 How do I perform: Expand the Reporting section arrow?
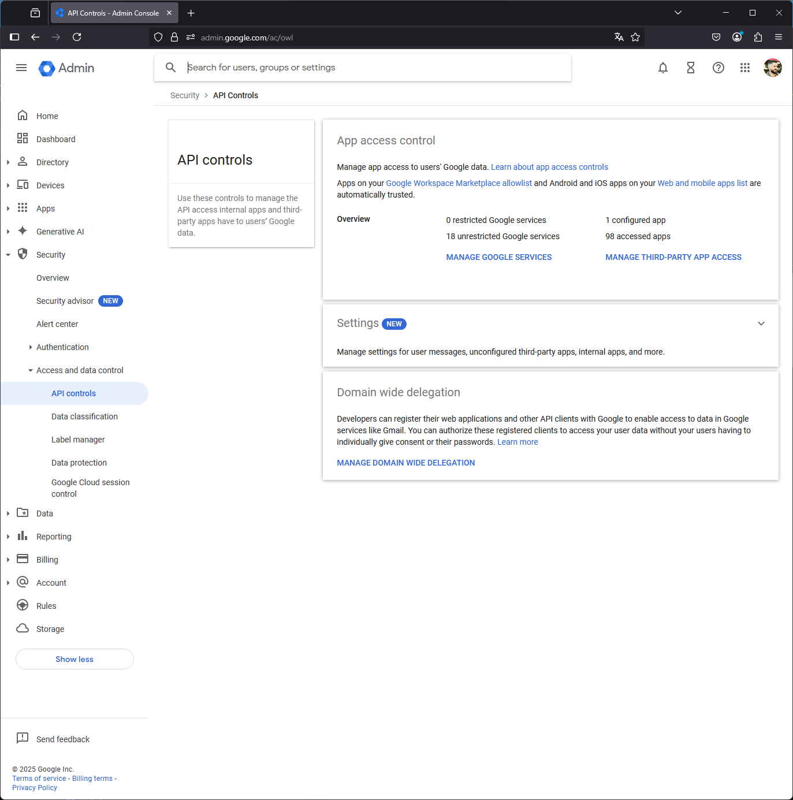coord(8,537)
